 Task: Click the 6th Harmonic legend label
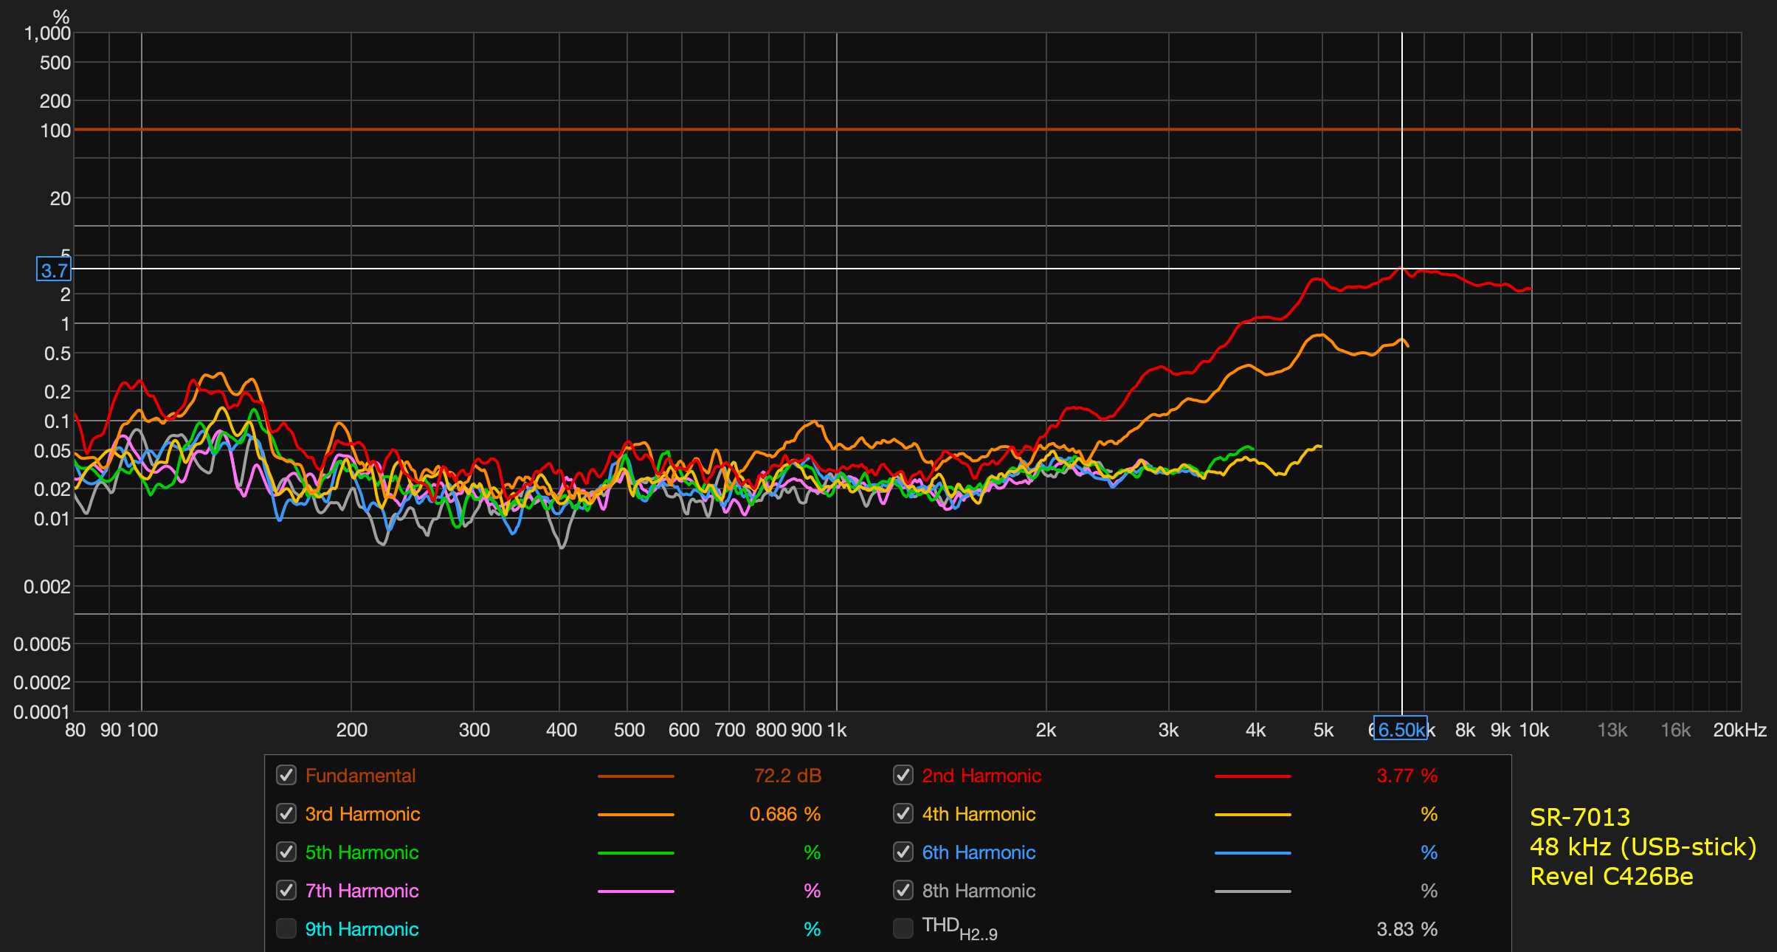(979, 852)
